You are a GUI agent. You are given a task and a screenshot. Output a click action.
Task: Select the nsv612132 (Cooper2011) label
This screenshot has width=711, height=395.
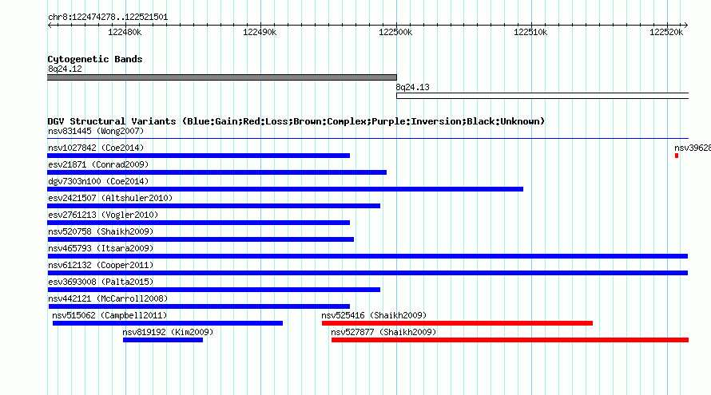[101, 266]
